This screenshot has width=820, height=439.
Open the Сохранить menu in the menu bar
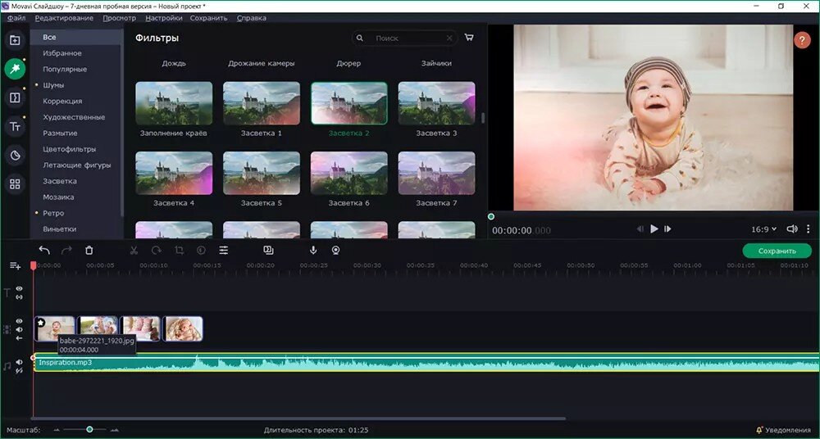208,18
